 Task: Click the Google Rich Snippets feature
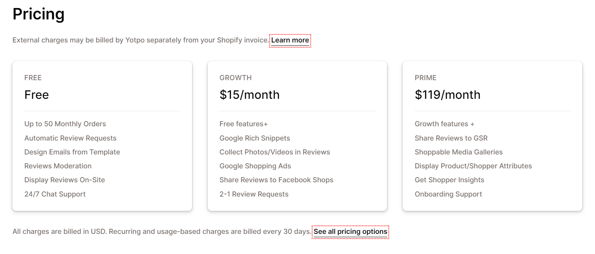[255, 138]
